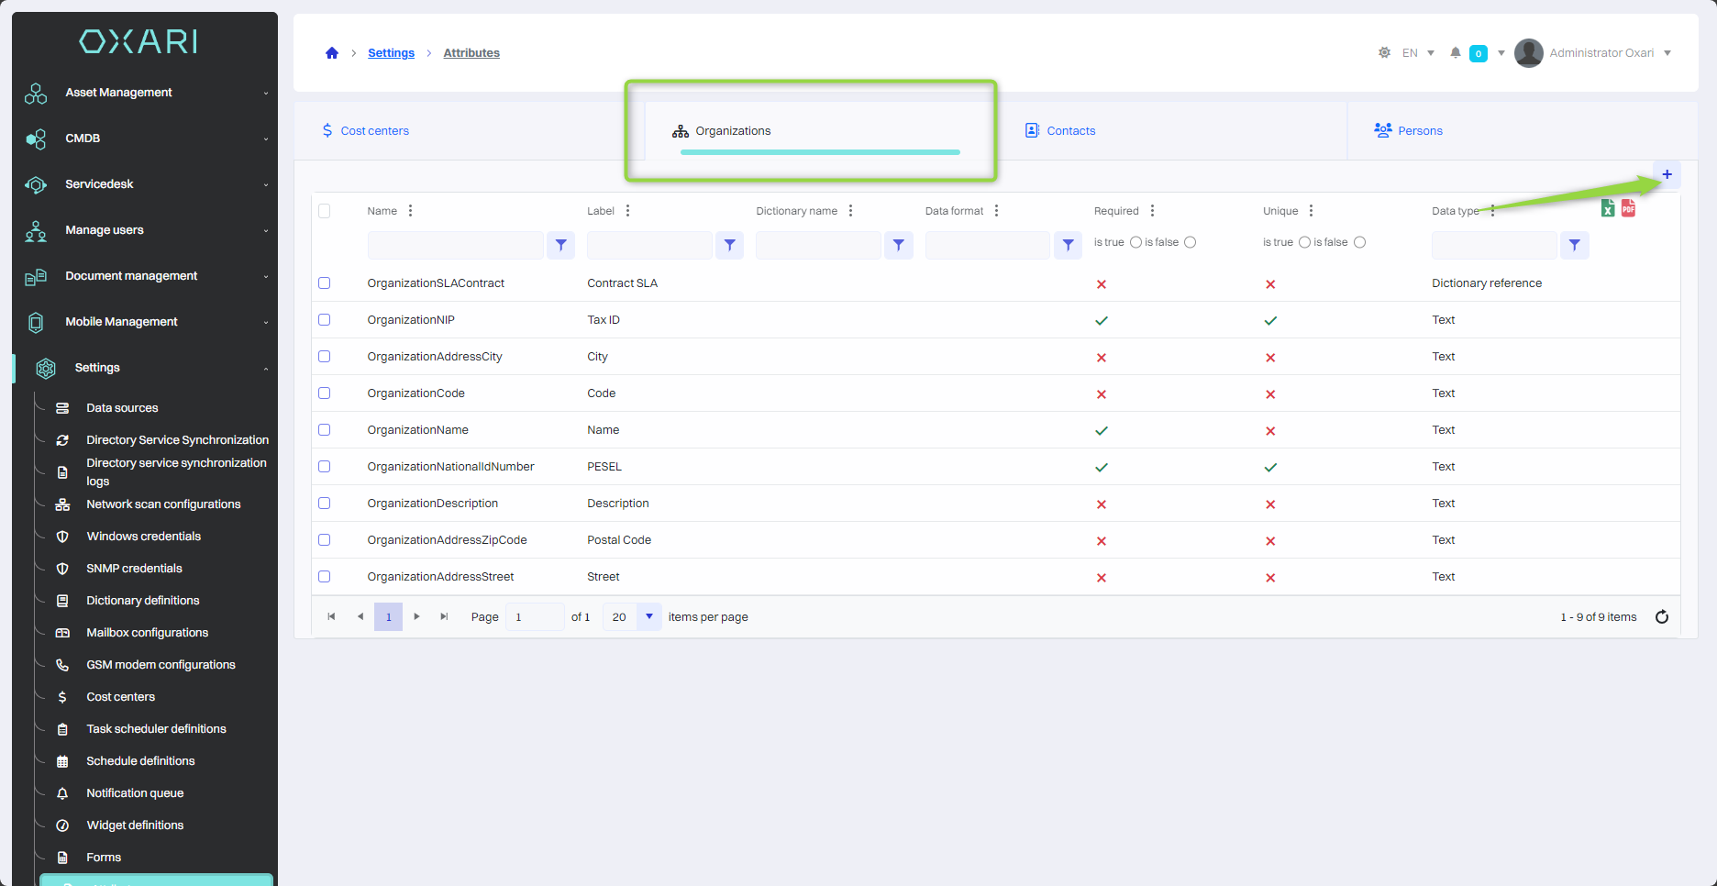Export table to Excel file icon

pos(1607,209)
